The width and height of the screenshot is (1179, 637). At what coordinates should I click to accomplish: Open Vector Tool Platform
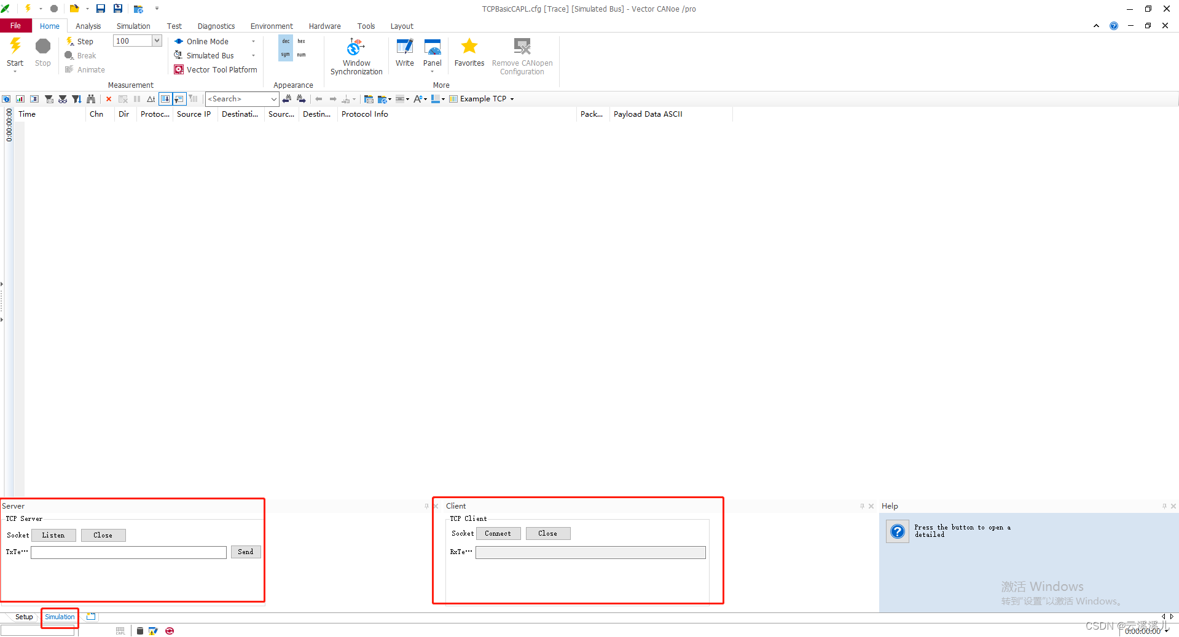(x=216, y=69)
